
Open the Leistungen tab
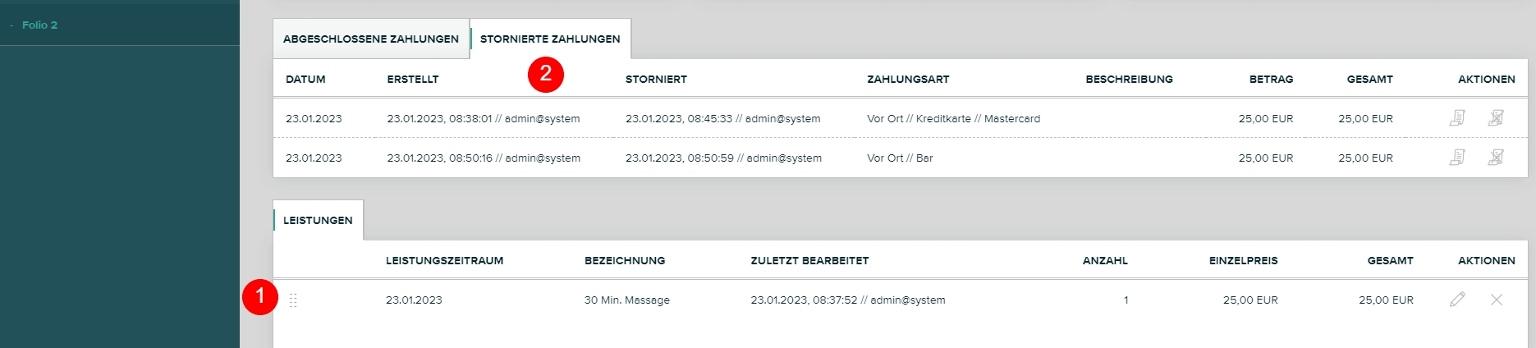pyautogui.click(x=318, y=220)
